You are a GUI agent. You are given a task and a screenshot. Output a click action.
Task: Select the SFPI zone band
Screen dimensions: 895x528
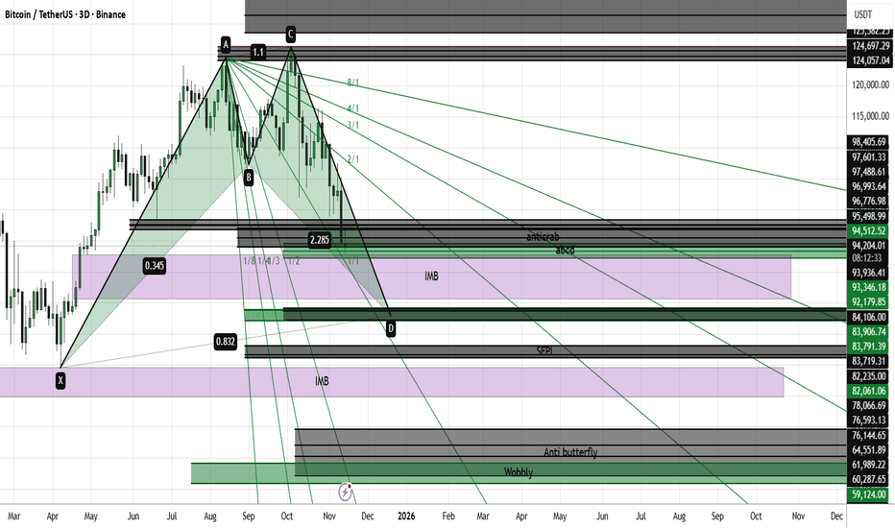click(x=544, y=351)
